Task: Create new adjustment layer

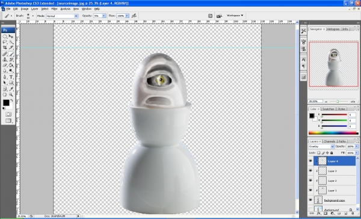Action: pyautogui.click(x=333, y=214)
